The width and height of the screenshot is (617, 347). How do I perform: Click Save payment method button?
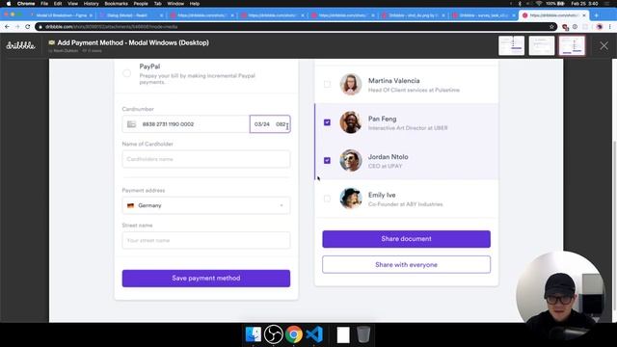point(206,279)
